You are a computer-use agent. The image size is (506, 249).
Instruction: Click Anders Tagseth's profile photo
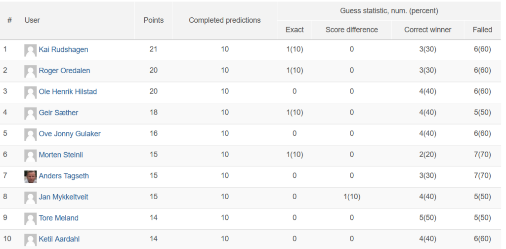point(30,177)
